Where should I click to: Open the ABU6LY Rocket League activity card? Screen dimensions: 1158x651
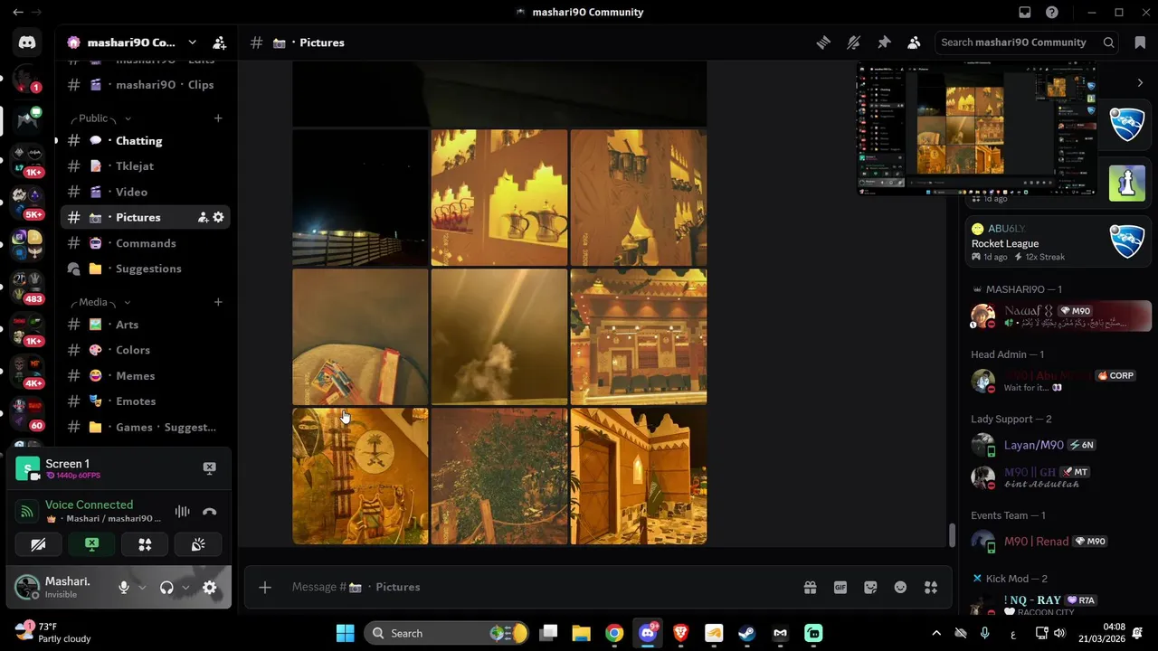(1058, 241)
